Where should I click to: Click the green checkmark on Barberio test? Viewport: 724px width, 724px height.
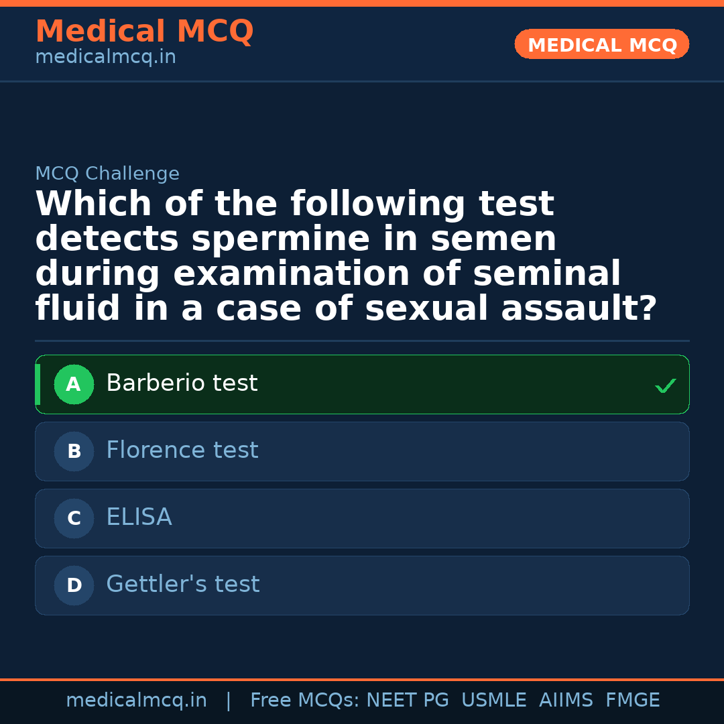tap(665, 385)
